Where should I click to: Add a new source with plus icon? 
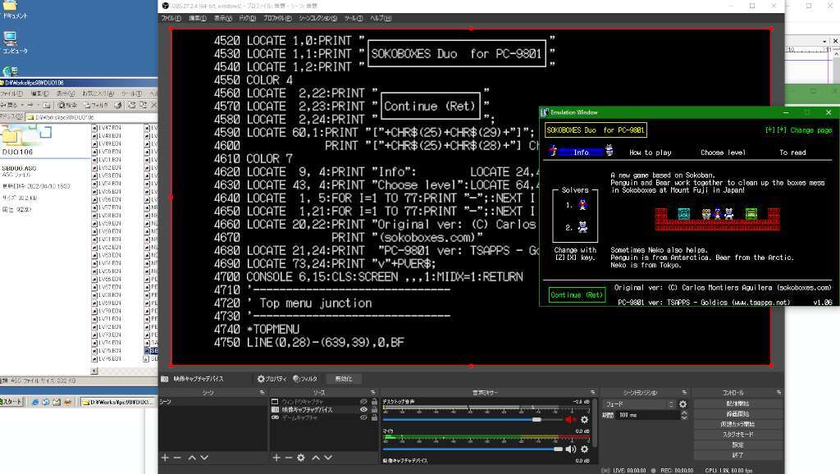pos(276,458)
